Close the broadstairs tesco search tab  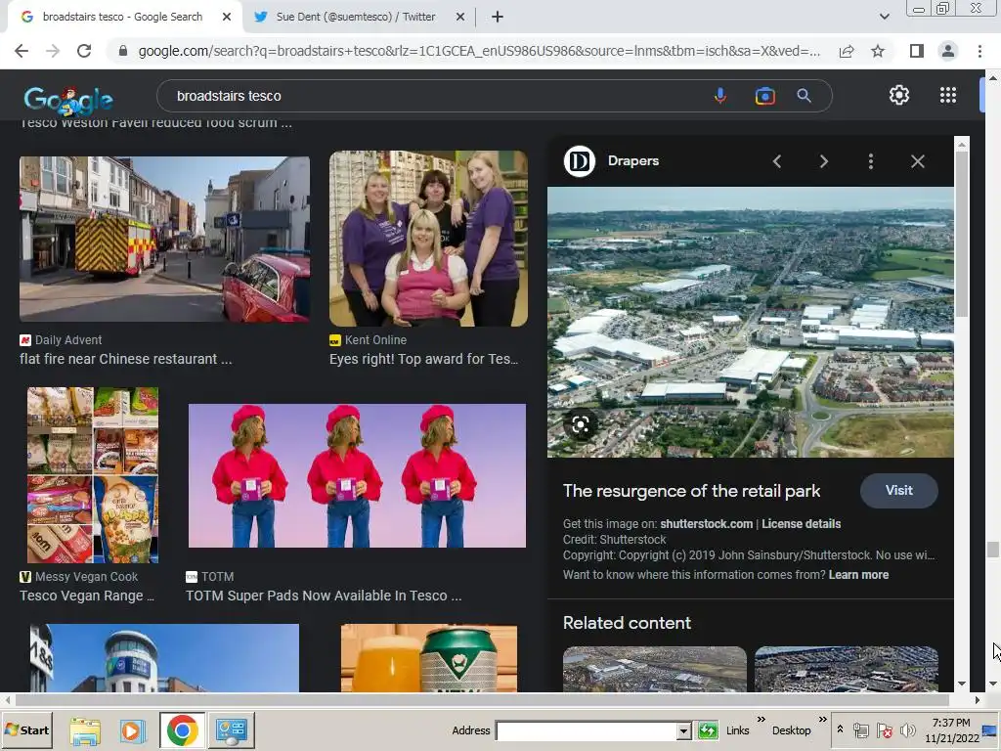click(227, 17)
